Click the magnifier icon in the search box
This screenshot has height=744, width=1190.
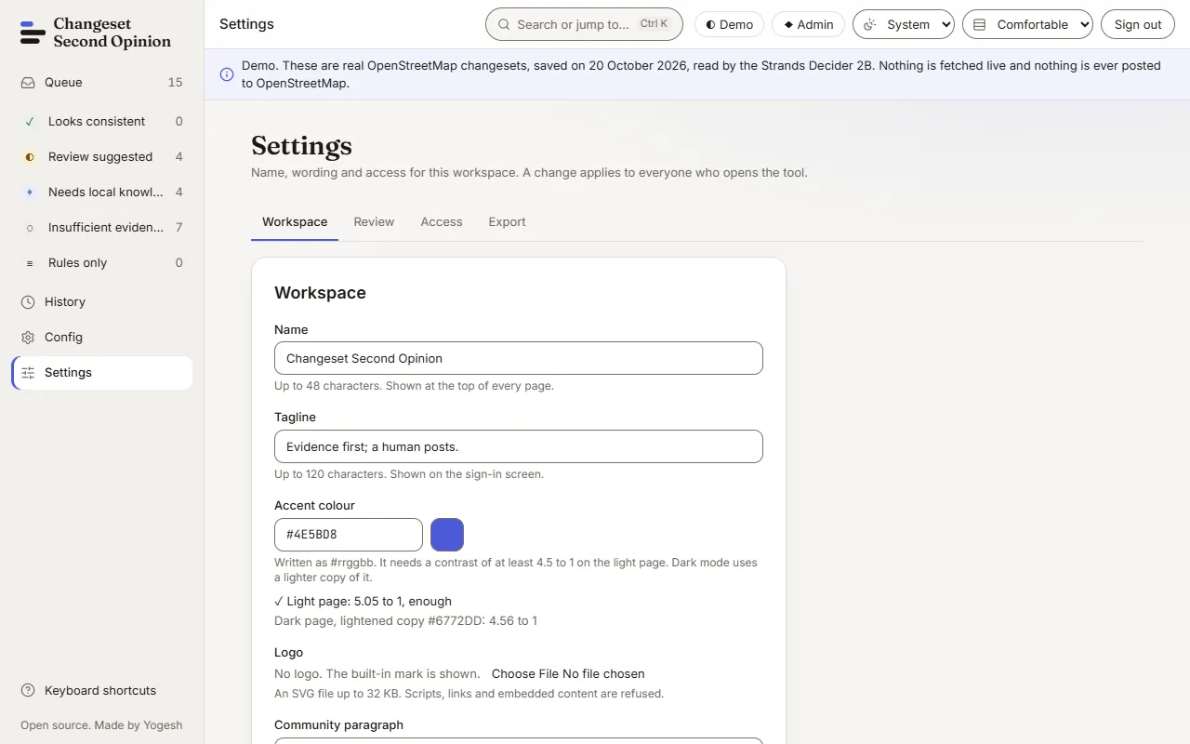click(504, 24)
